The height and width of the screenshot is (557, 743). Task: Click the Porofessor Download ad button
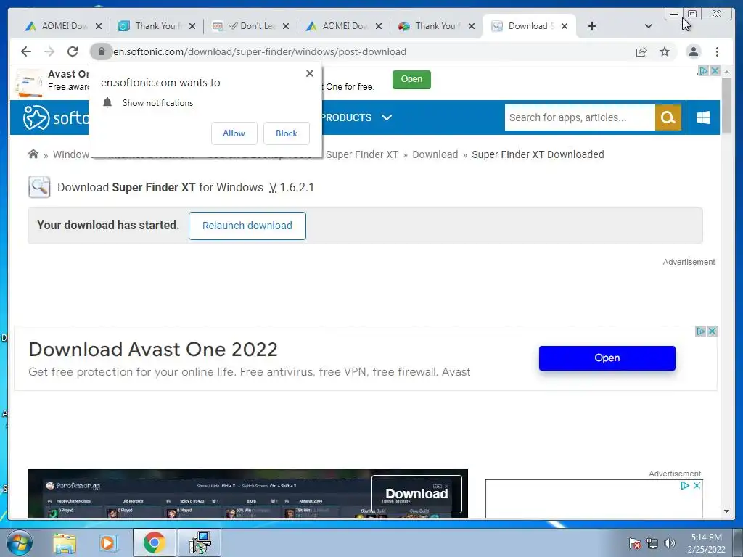(416, 494)
